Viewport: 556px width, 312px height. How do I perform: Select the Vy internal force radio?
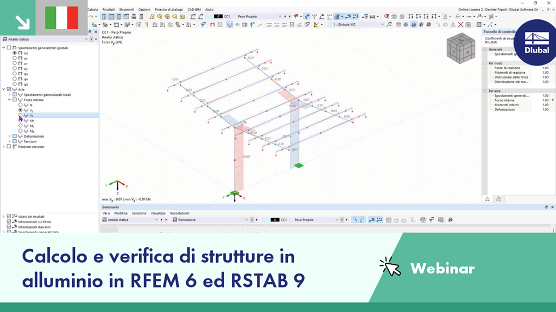coord(20,110)
